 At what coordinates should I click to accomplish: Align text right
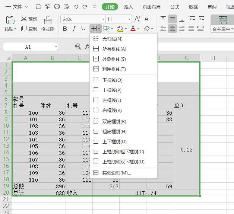(x=182, y=28)
